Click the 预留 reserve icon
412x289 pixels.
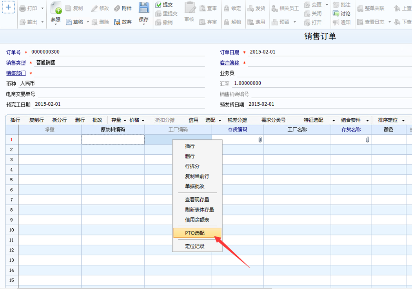274,22
